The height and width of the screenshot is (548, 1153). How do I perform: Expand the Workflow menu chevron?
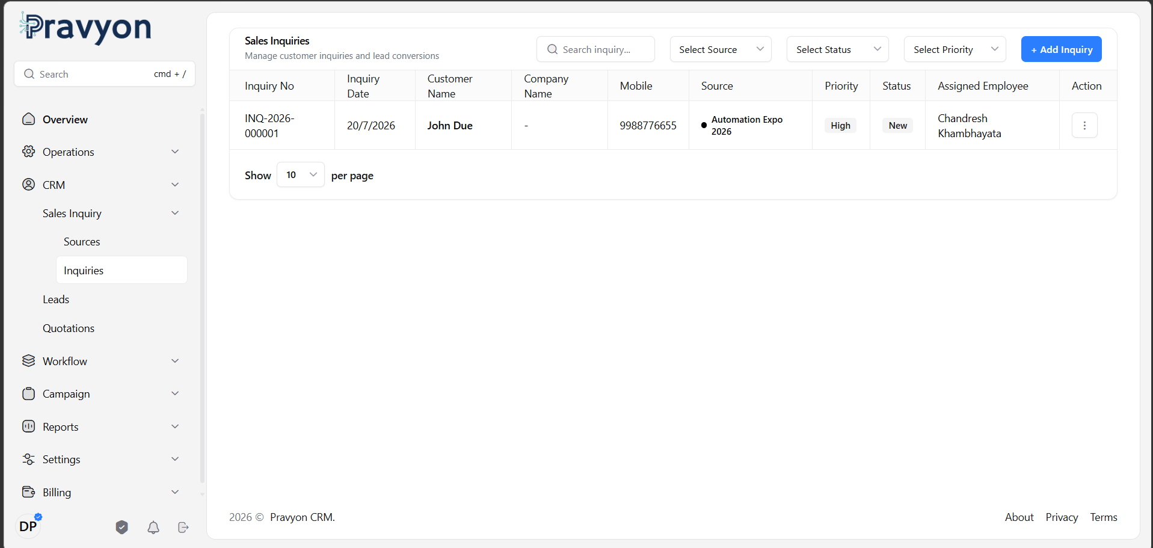[175, 361]
